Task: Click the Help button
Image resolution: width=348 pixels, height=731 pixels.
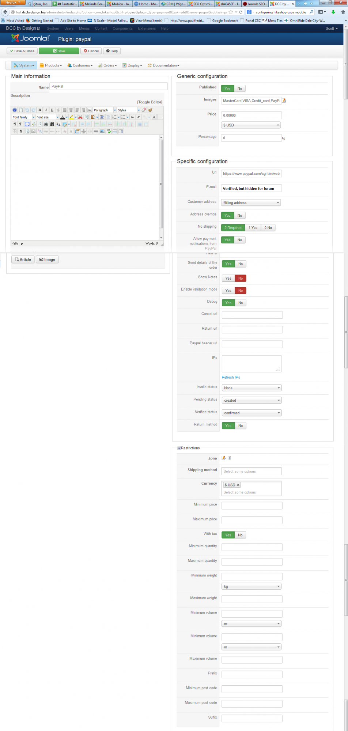Action: (x=112, y=51)
